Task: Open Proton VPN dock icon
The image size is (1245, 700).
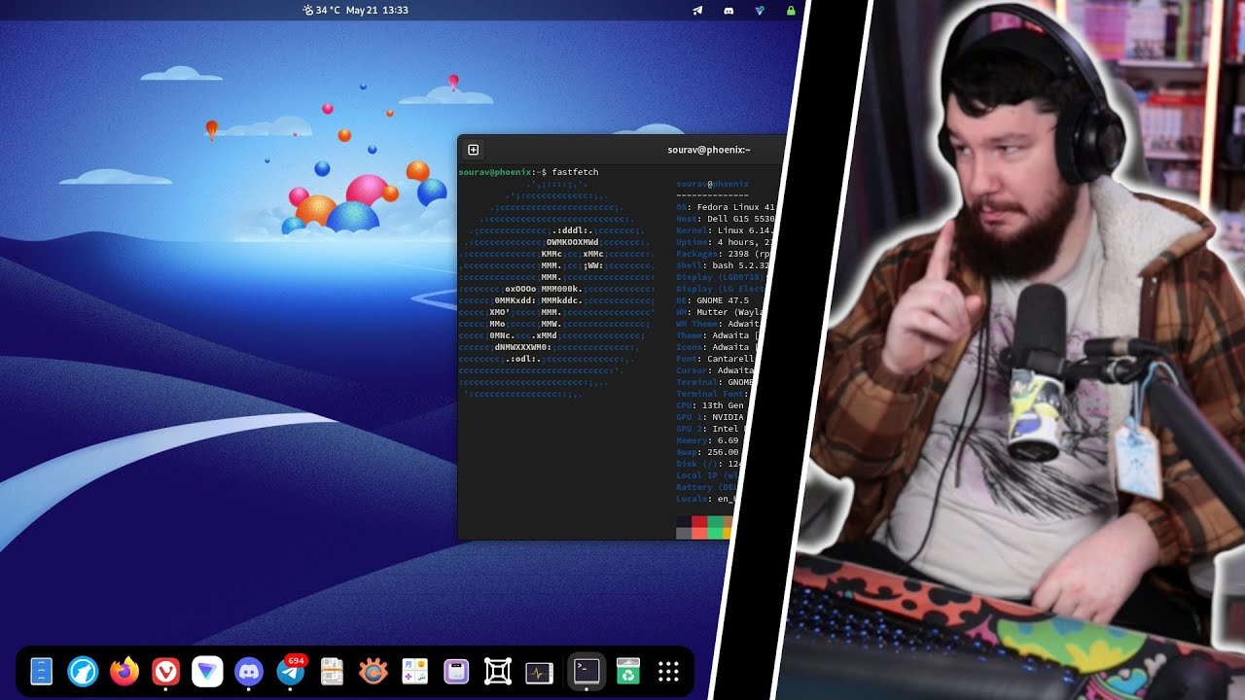Action: [x=207, y=671]
